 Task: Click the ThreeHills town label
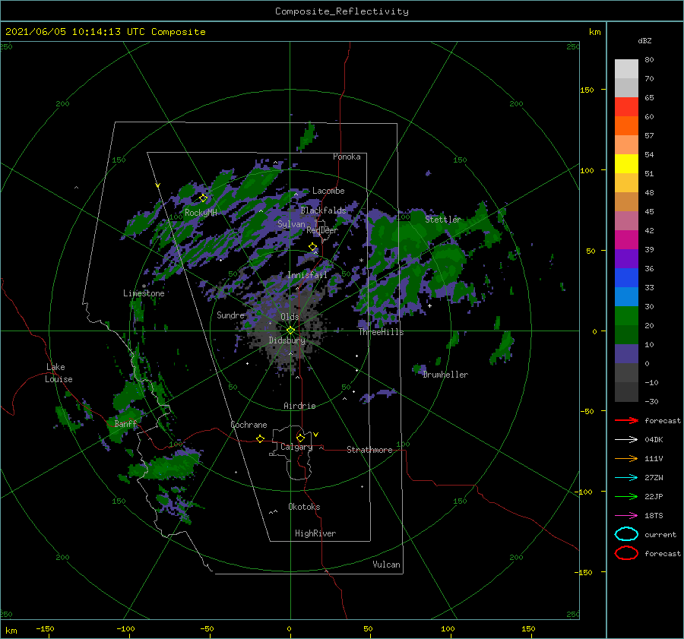[381, 332]
